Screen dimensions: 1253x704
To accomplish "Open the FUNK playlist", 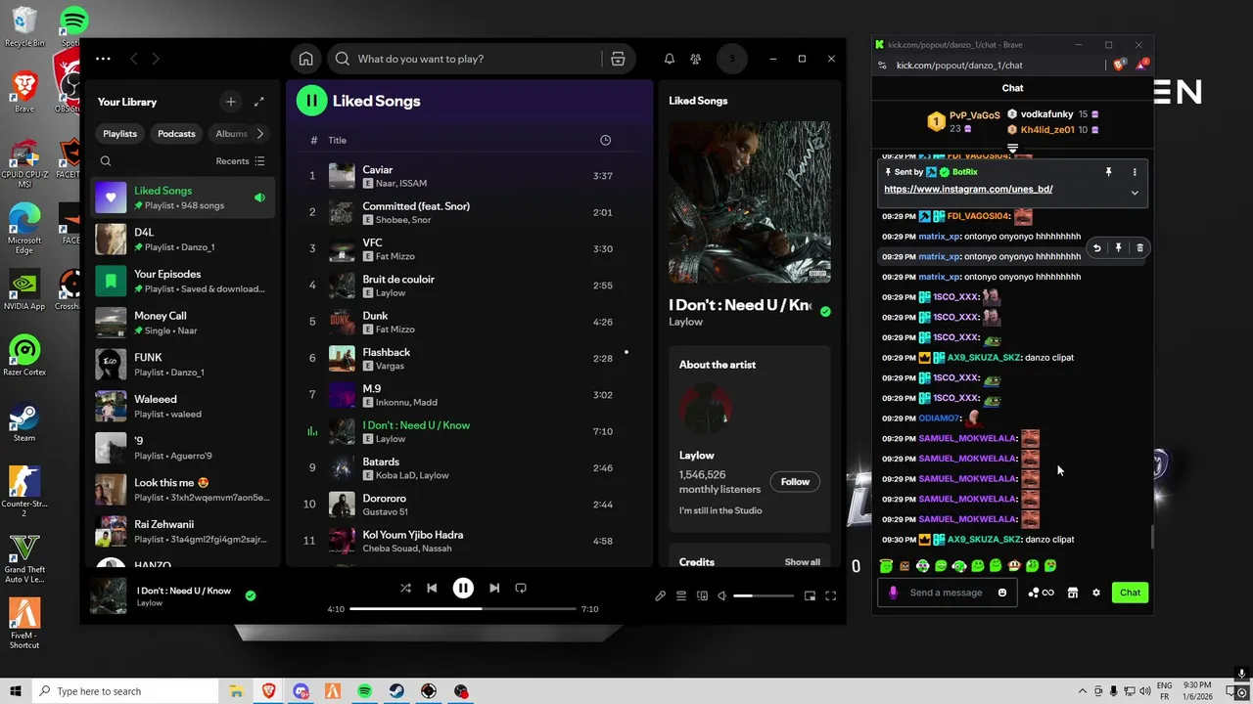I will coord(183,365).
